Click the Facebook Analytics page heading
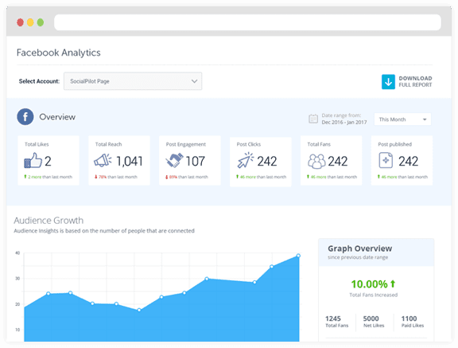Image resolution: width=458 pixels, height=348 pixels. pos(58,53)
